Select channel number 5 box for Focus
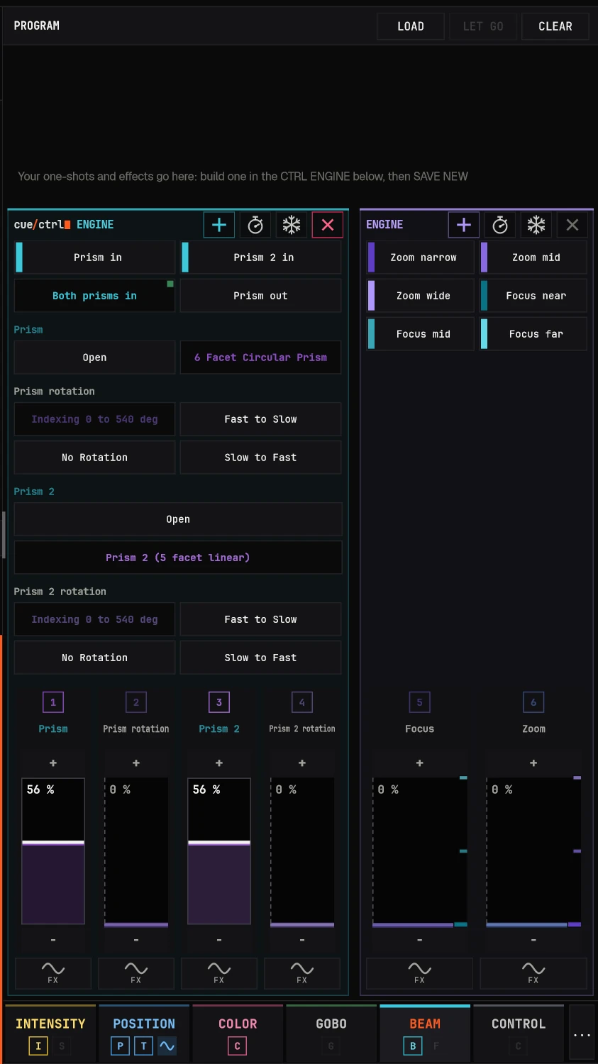 (x=419, y=702)
